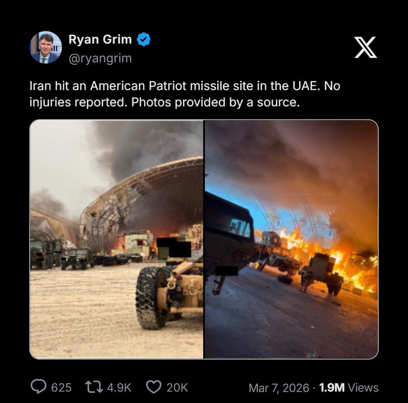Click the flames in the right photo
This screenshot has height=403, width=408.
tap(351, 261)
